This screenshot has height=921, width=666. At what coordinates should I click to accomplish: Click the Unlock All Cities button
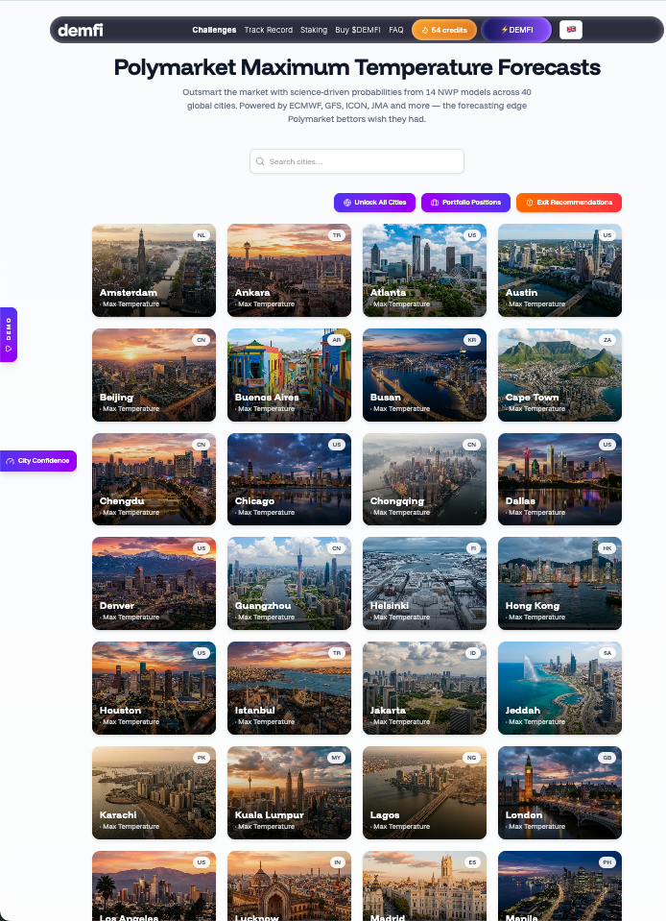point(374,203)
